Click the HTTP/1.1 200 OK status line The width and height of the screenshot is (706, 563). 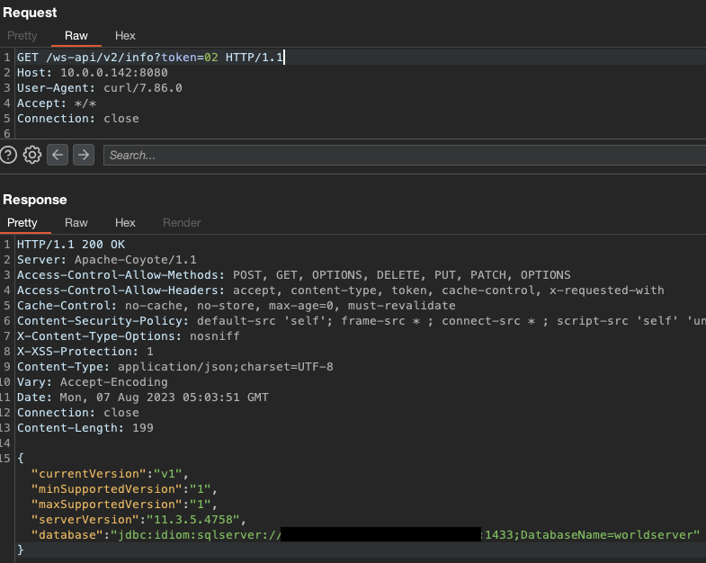point(70,245)
